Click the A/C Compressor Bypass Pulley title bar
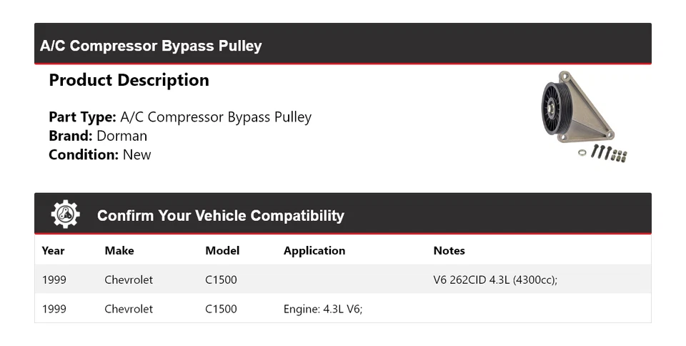 [151, 46]
